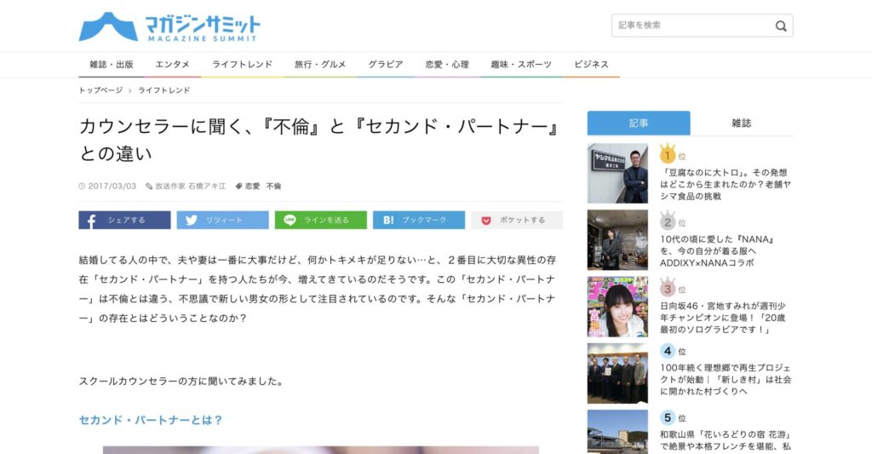Click the 記事を検索 search field

pyautogui.click(x=690, y=26)
